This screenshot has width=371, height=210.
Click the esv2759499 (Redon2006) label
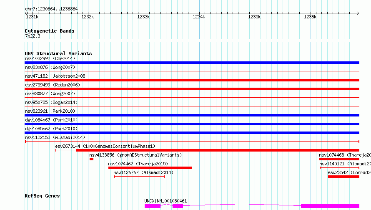[x=53, y=85]
